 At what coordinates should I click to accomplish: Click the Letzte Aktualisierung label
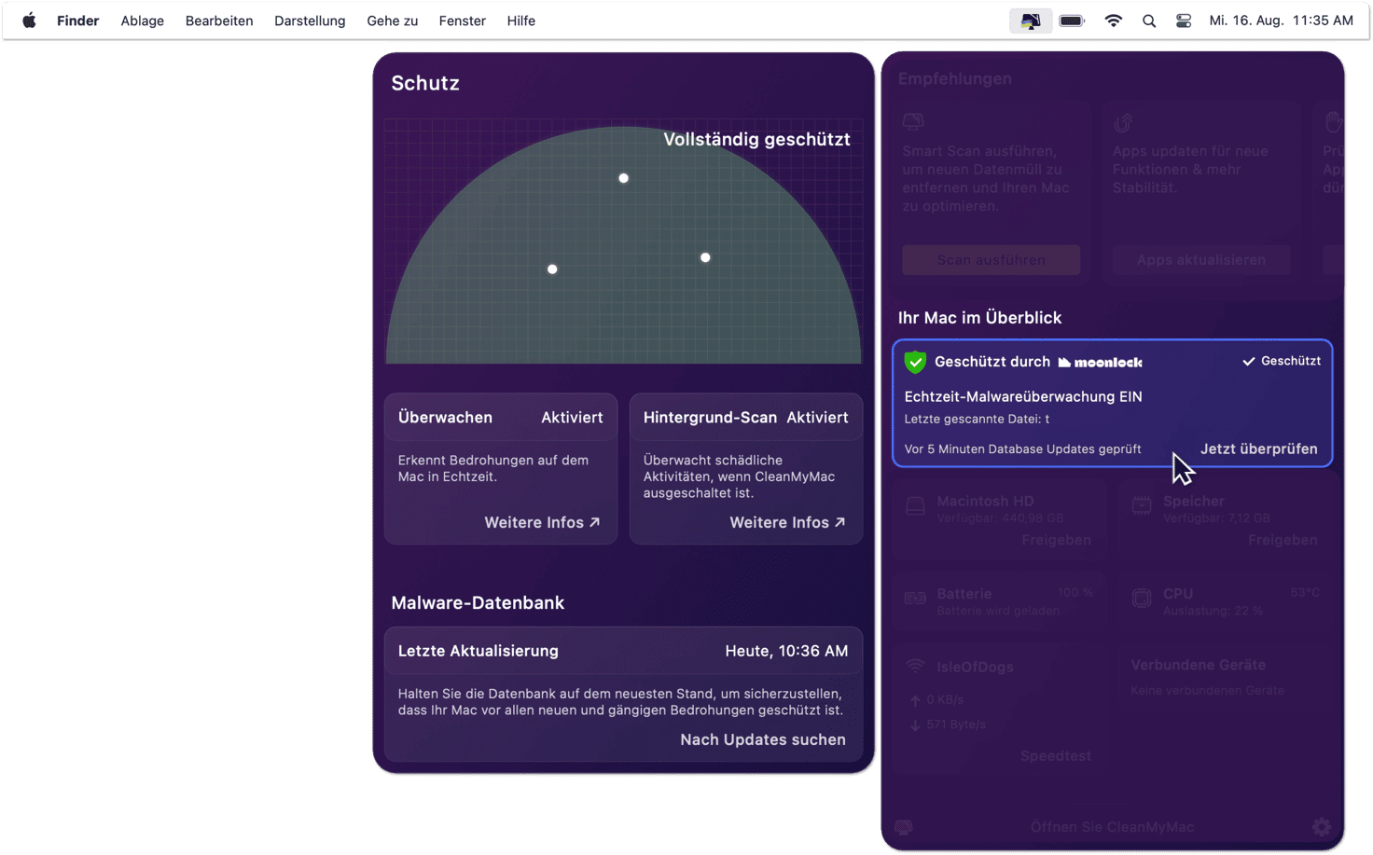(x=478, y=651)
